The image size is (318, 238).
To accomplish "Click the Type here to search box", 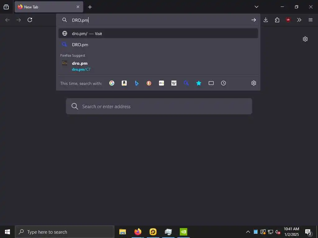I will (x=65, y=232).
